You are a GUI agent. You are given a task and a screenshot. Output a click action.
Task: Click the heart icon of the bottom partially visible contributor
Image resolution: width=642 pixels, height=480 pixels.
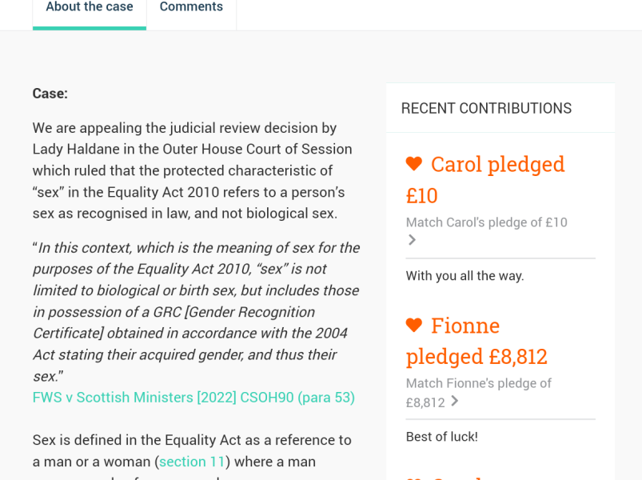(x=414, y=478)
